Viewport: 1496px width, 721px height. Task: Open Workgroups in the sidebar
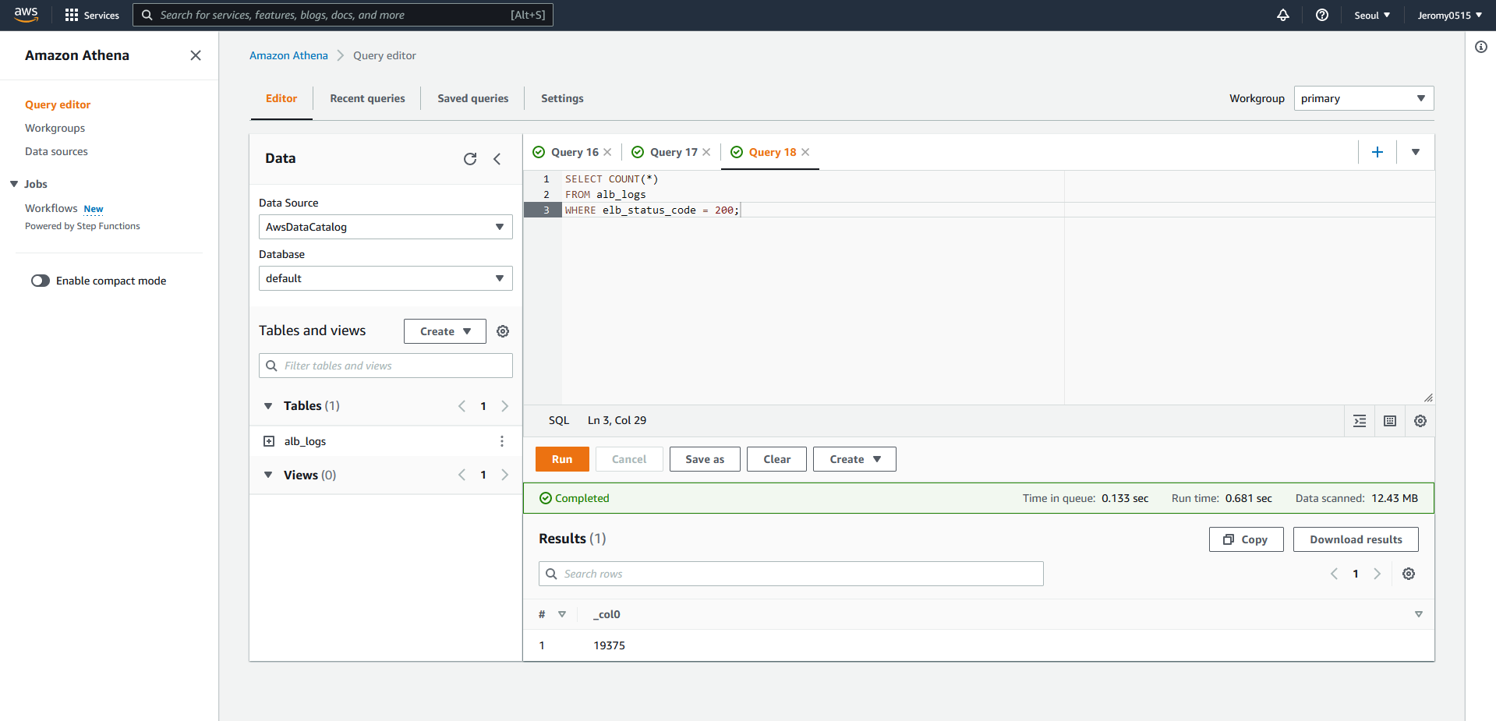click(55, 128)
